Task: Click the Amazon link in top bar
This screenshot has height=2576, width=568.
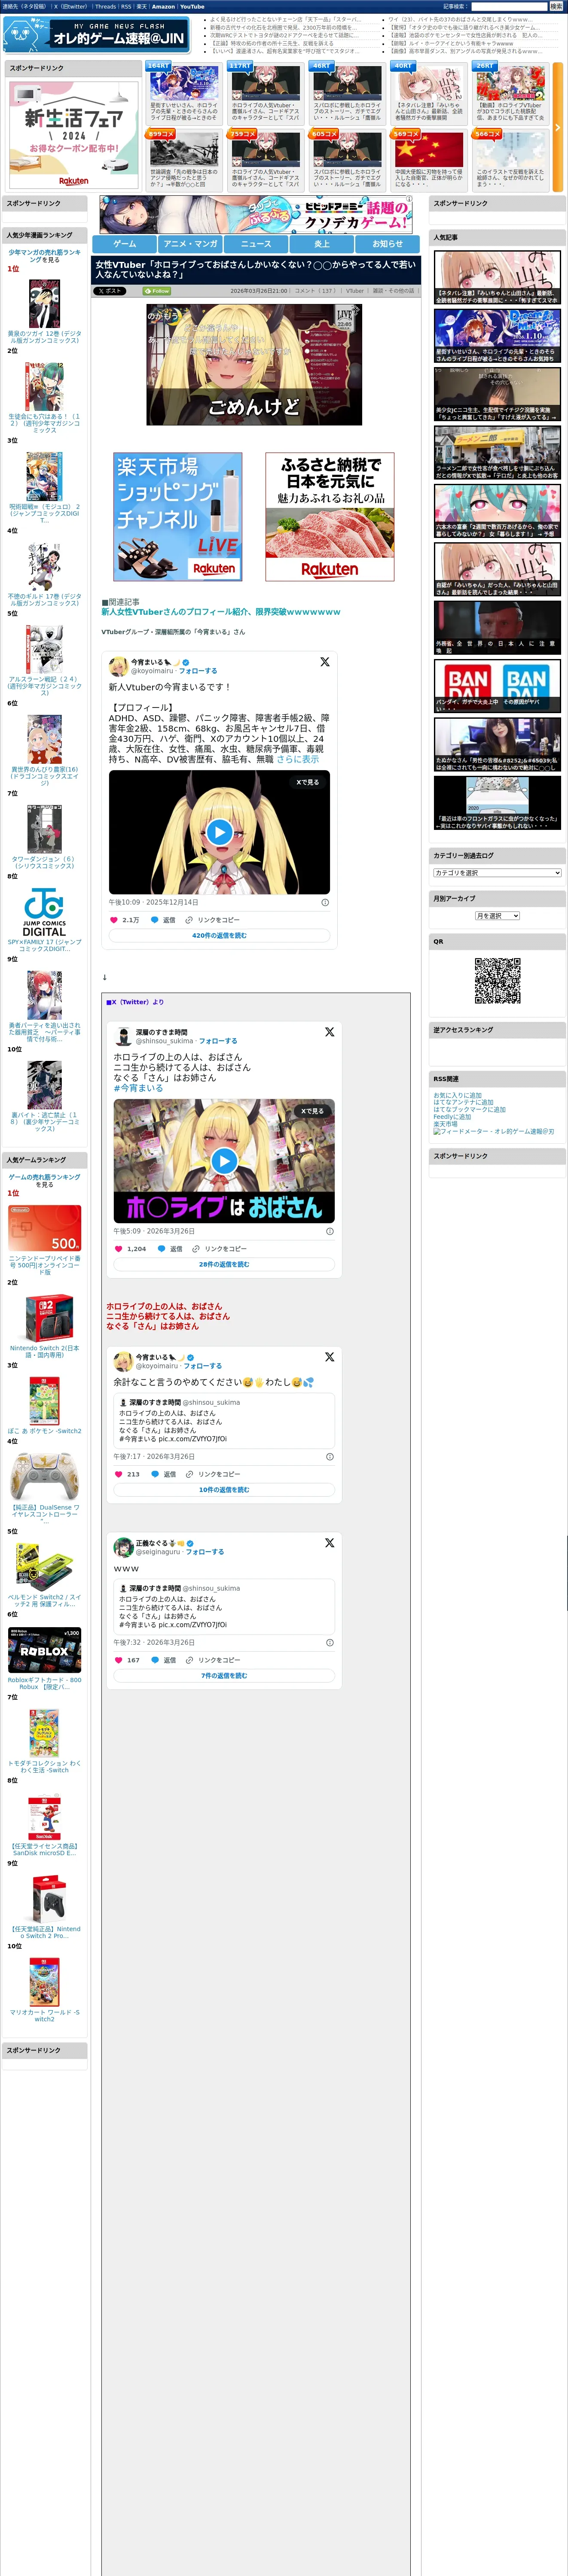Action: coord(163,6)
